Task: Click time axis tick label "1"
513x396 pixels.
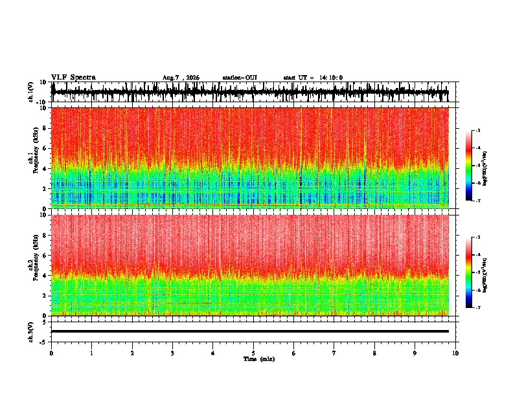Action: [91, 353]
